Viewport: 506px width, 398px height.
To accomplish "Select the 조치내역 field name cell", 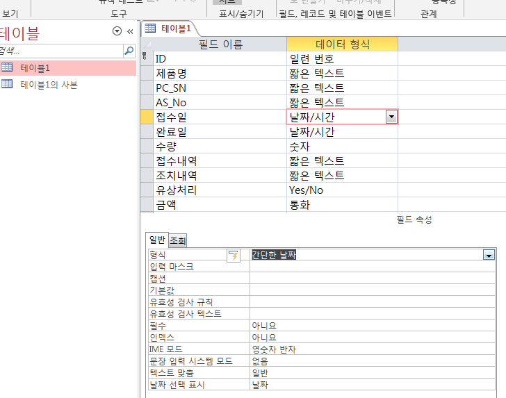I will [x=220, y=175].
